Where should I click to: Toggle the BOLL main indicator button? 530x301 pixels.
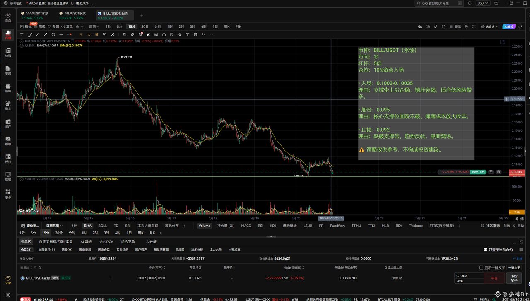102,226
